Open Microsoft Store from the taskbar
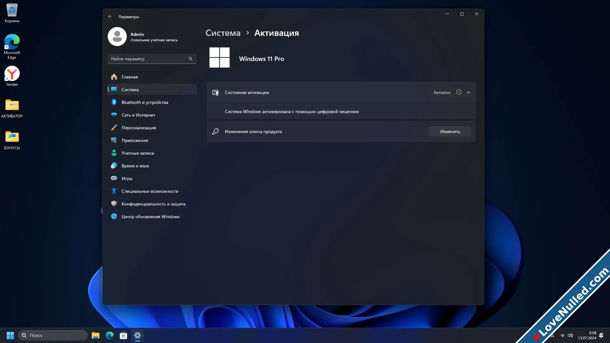This screenshot has height=343, width=610. pos(124,335)
